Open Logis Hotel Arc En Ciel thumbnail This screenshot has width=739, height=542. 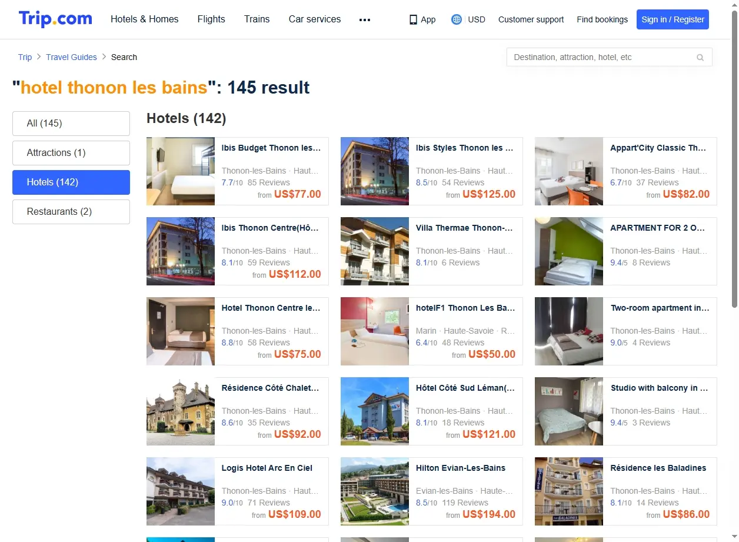click(x=181, y=491)
